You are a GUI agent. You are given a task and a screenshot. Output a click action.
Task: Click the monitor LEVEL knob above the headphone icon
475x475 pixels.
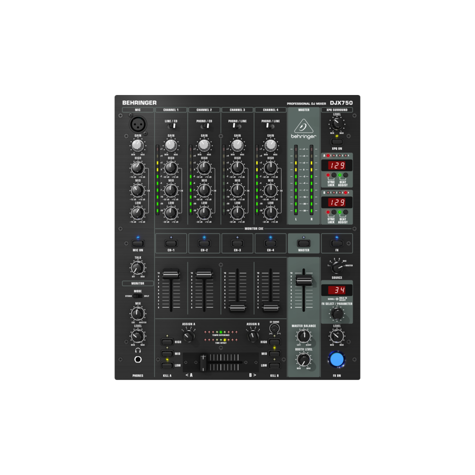138,336
